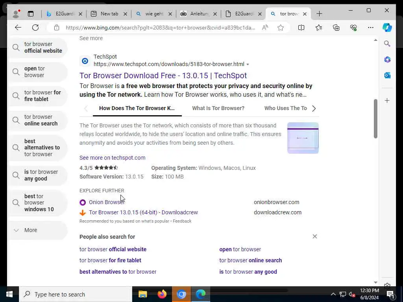Switch to first E2Guardian tab
The width and height of the screenshot is (403, 302).
(64, 14)
